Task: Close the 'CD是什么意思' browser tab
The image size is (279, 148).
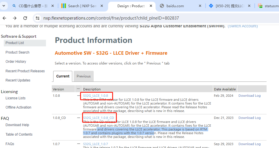Action: 53,6
